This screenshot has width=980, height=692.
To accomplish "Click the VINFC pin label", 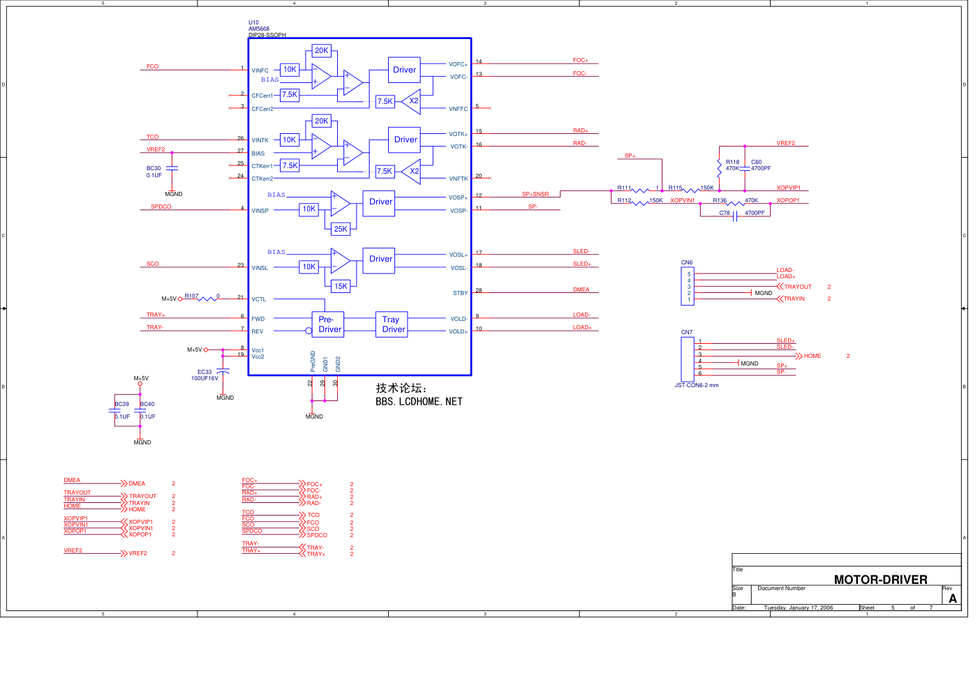I will point(260,70).
